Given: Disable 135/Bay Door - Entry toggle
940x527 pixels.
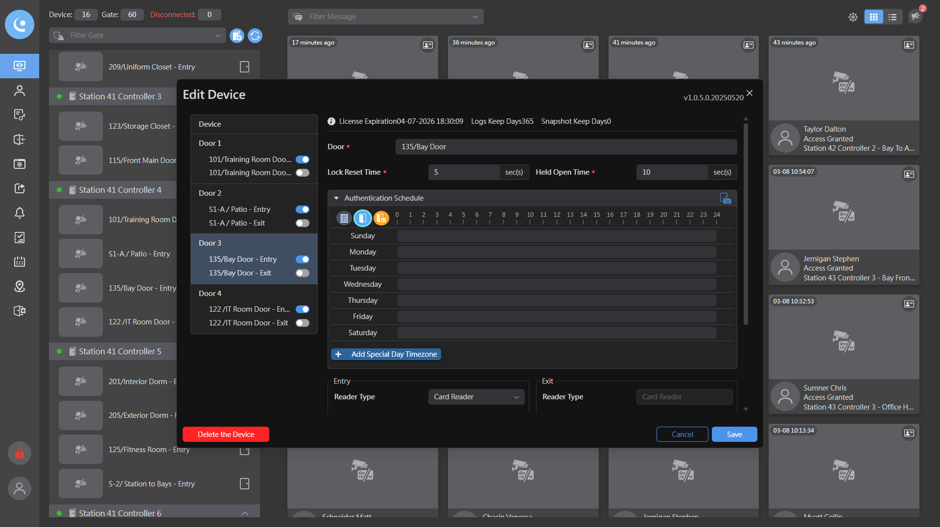Looking at the screenshot, I should pos(303,259).
